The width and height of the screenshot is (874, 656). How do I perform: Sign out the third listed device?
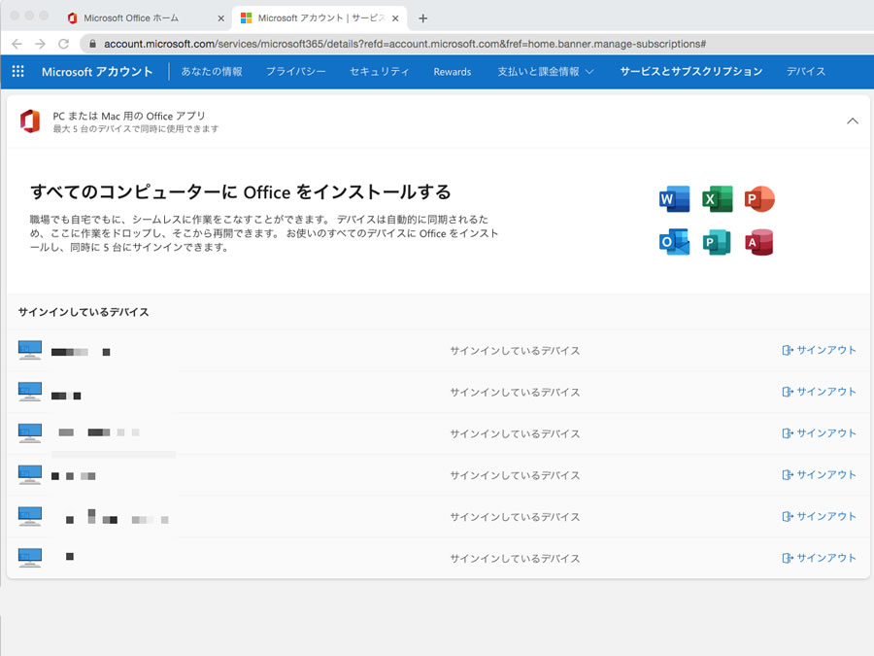click(819, 433)
